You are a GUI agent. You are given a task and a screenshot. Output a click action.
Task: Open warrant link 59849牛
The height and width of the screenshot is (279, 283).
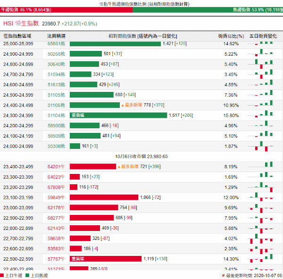pos(56,197)
